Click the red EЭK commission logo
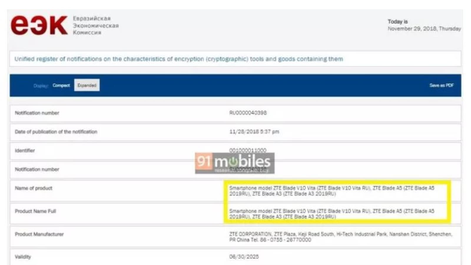This screenshot has width=471, height=265. click(x=39, y=25)
